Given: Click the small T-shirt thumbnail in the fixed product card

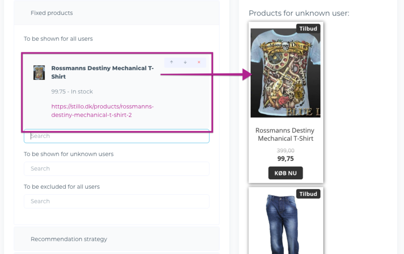Looking at the screenshot, I should pos(39,73).
